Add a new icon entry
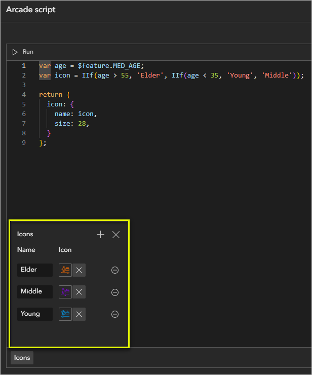The width and height of the screenshot is (312, 375). click(100, 235)
